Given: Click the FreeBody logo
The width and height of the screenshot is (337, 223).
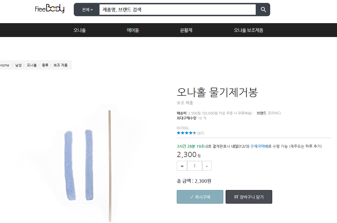Looking at the screenshot, I should point(49,9).
